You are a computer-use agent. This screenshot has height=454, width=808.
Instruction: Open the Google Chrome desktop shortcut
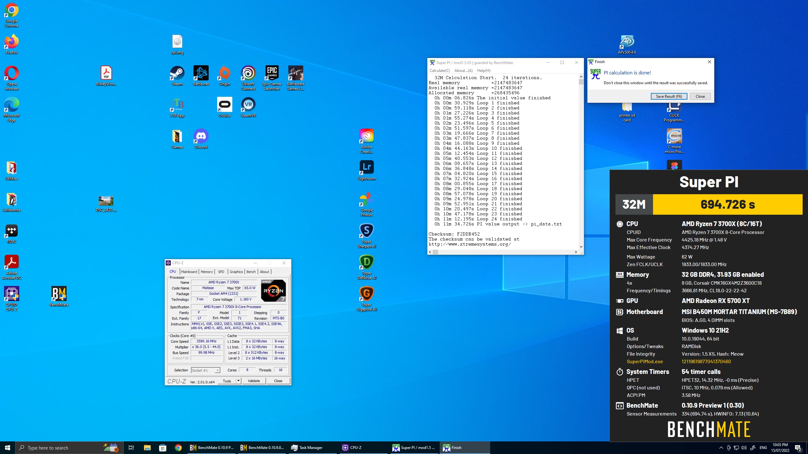pyautogui.click(x=11, y=15)
